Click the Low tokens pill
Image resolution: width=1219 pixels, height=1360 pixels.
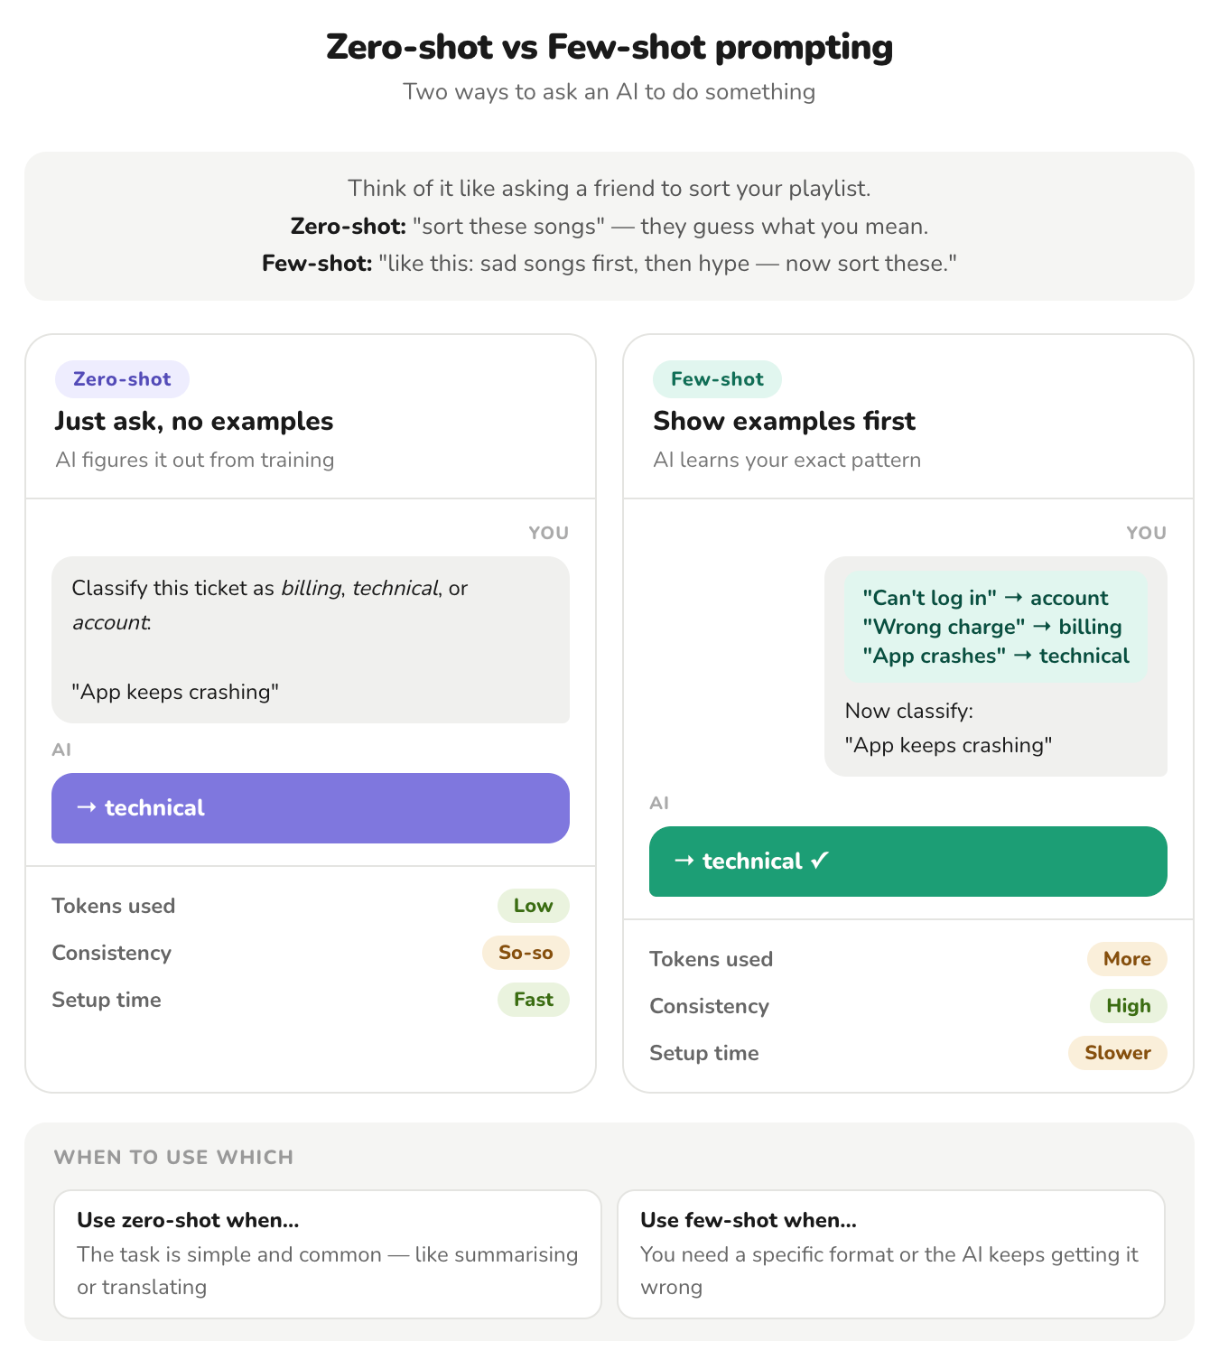click(533, 906)
